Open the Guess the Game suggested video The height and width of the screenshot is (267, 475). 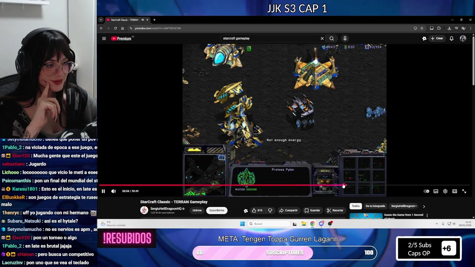386,216
